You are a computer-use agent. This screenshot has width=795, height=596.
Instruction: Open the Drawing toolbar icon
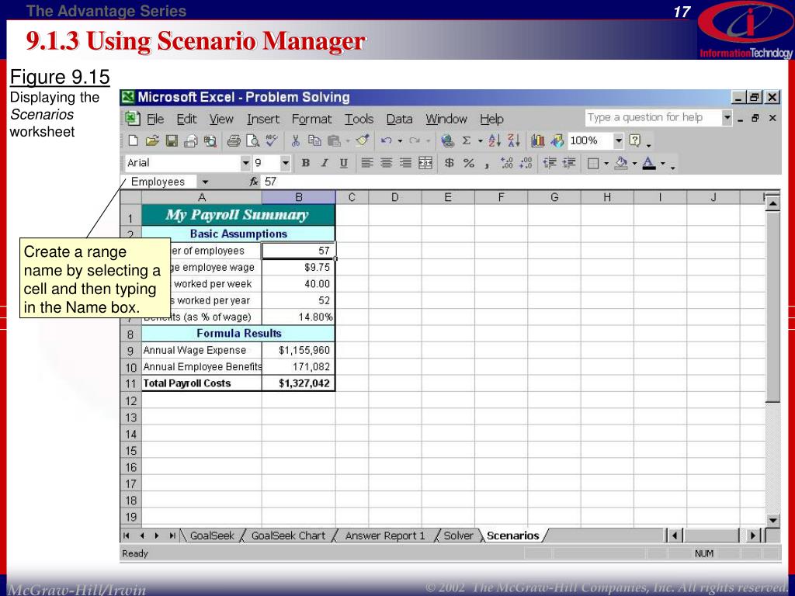pyautogui.click(x=557, y=141)
